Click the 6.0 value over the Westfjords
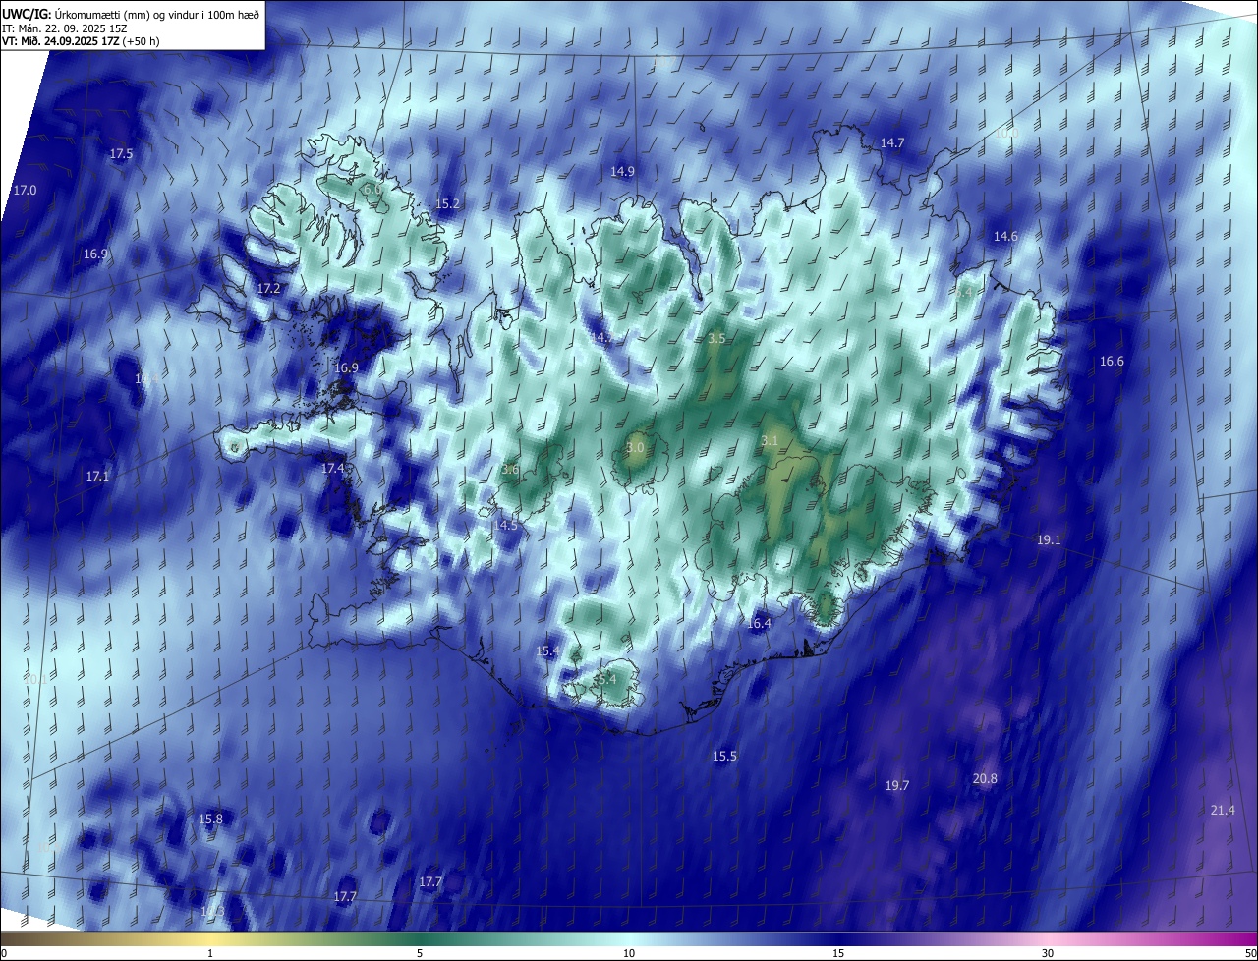The width and height of the screenshot is (1258, 961). pyautogui.click(x=372, y=189)
